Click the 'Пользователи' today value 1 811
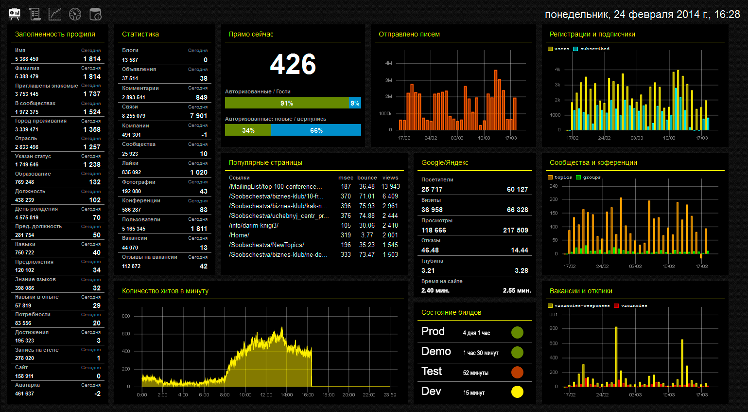This screenshot has height=412, width=748. click(199, 229)
